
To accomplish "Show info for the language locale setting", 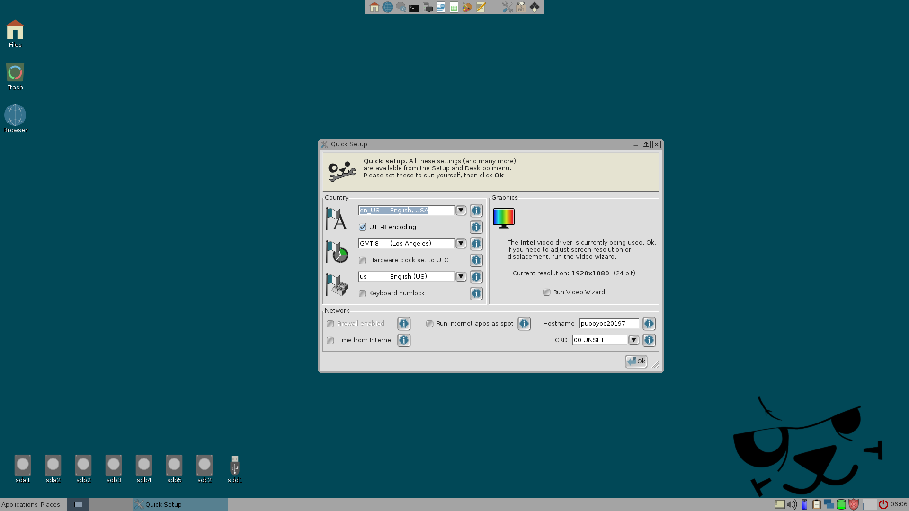I will [x=476, y=211].
